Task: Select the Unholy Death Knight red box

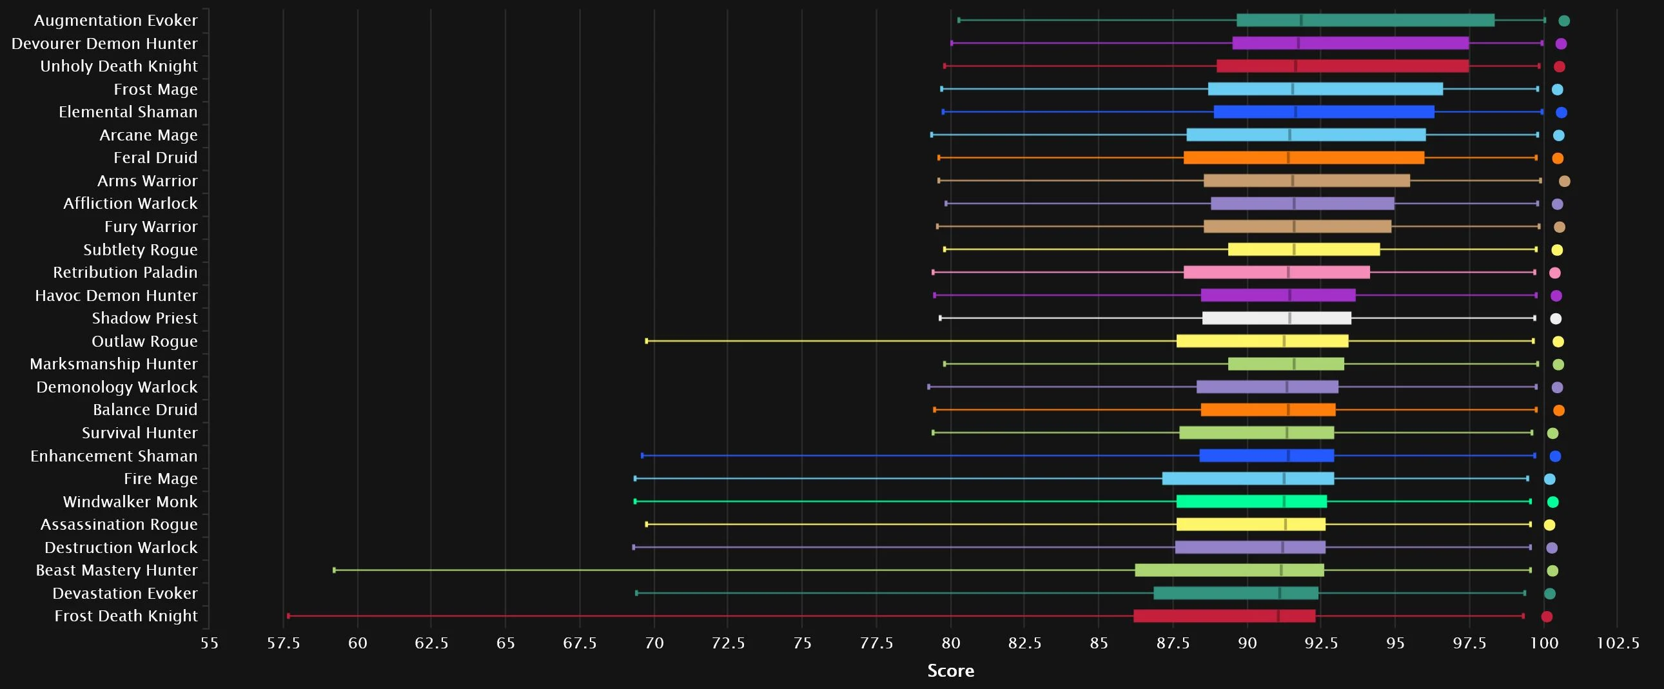Action: pyautogui.click(x=1342, y=66)
